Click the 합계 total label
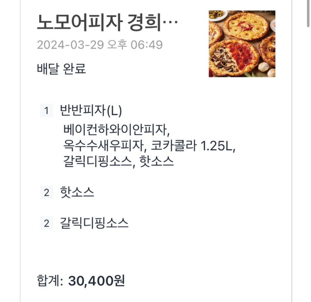311x302 pixels. click(49, 280)
